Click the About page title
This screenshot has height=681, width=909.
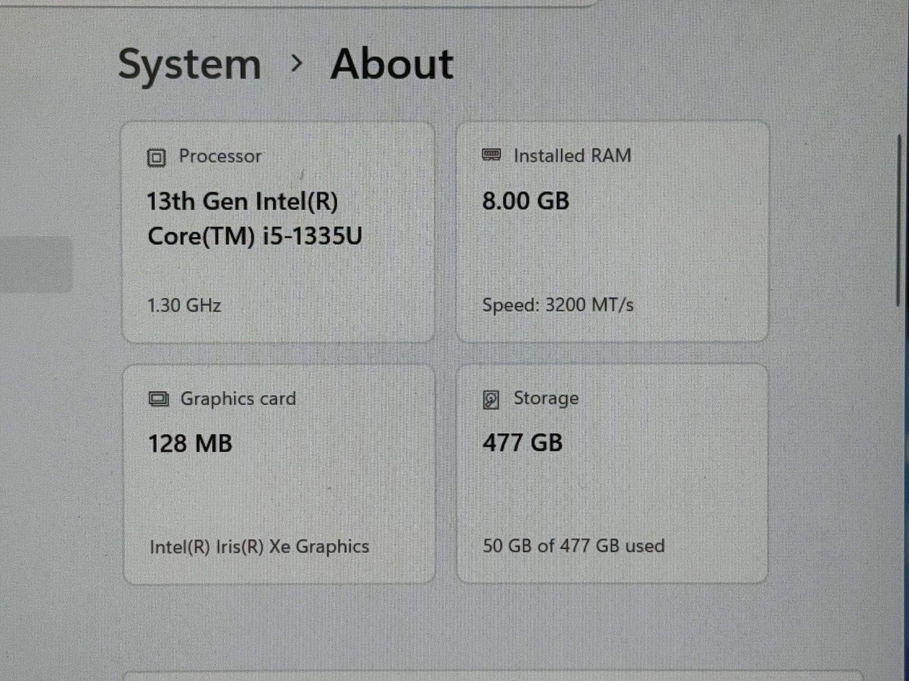pos(392,64)
